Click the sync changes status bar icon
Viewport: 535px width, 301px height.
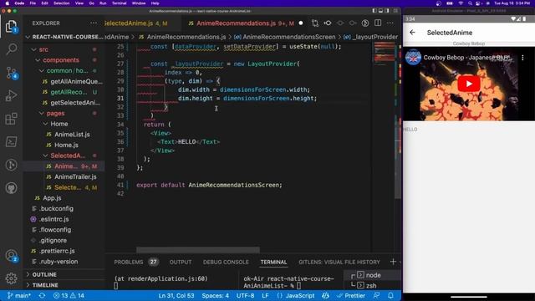[x=42, y=295]
